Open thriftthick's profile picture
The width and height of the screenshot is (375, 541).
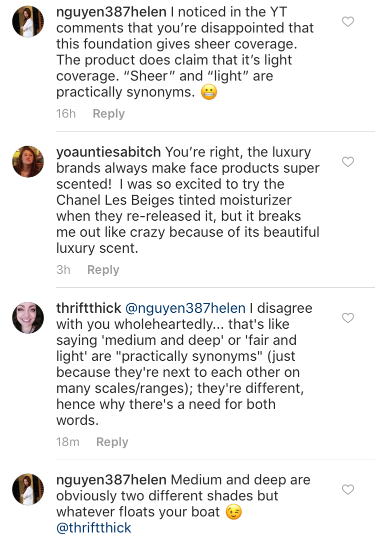[x=28, y=317]
